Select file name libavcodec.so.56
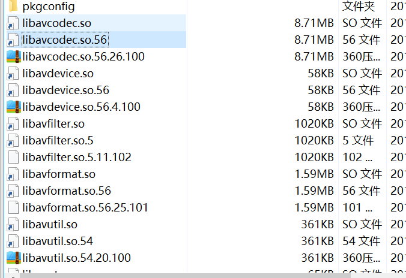 [65, 40]
